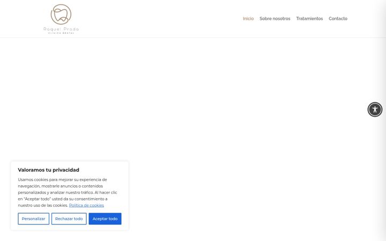This screenshot has width=386, height=241.
Task: Go to the Inicio menu item
Action: click(248, 19)
